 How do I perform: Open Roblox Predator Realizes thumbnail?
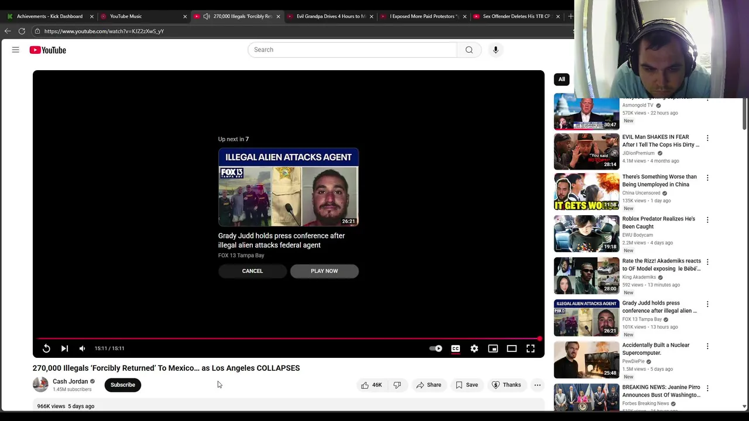[586, 233]
